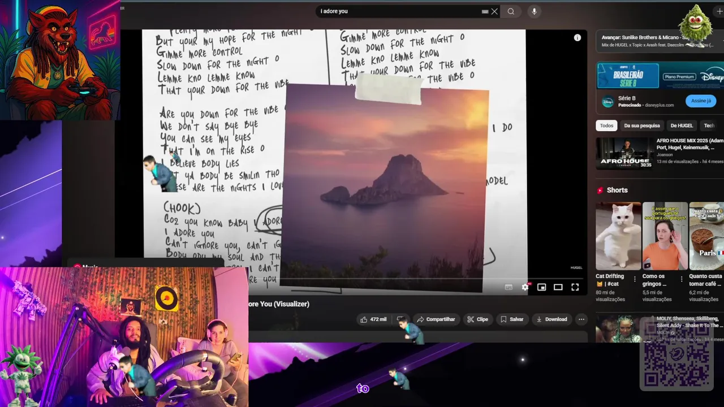Screen dimensions: 724x407
Task: Switch to miniplayer mode
Action: (541, 287)
